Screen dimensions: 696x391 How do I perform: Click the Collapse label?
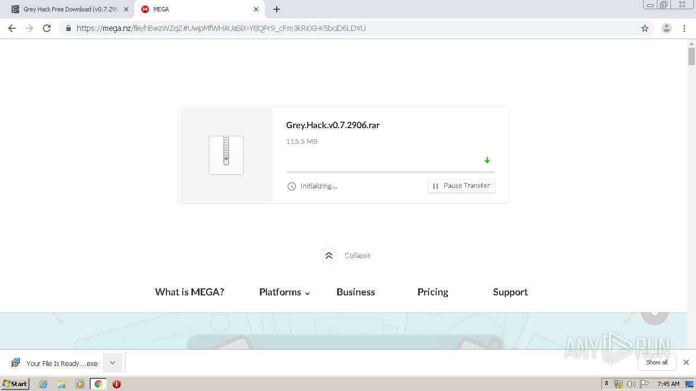click(358, 255)
